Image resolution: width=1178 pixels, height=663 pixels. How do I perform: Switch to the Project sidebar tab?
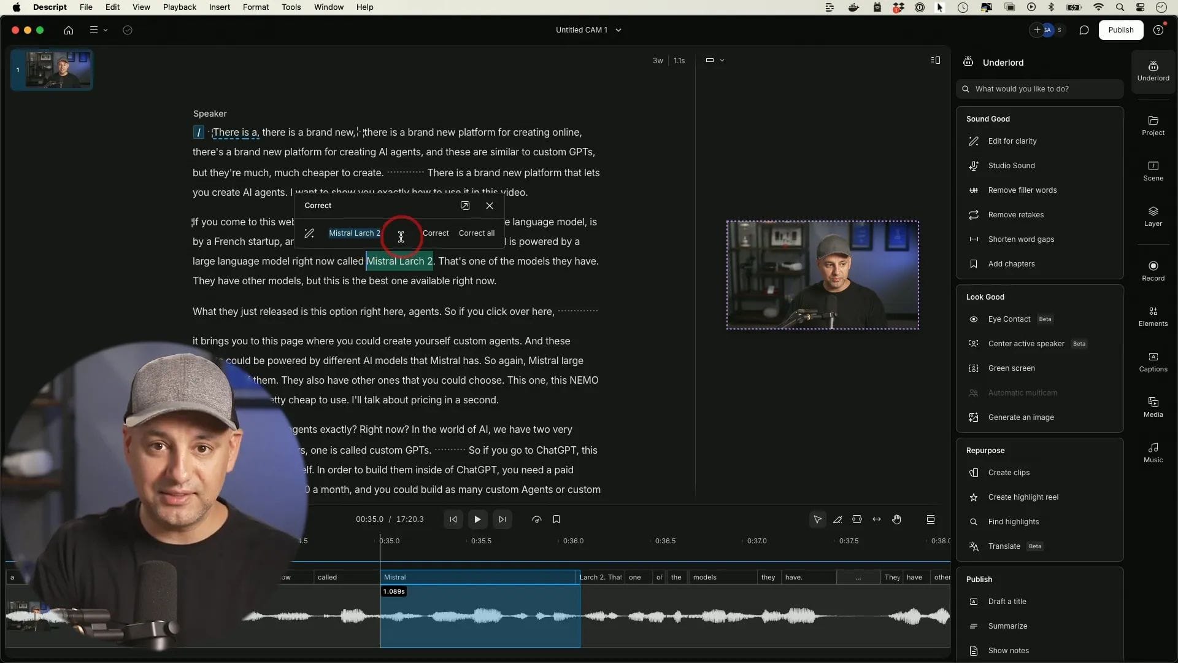point(1153,125)
